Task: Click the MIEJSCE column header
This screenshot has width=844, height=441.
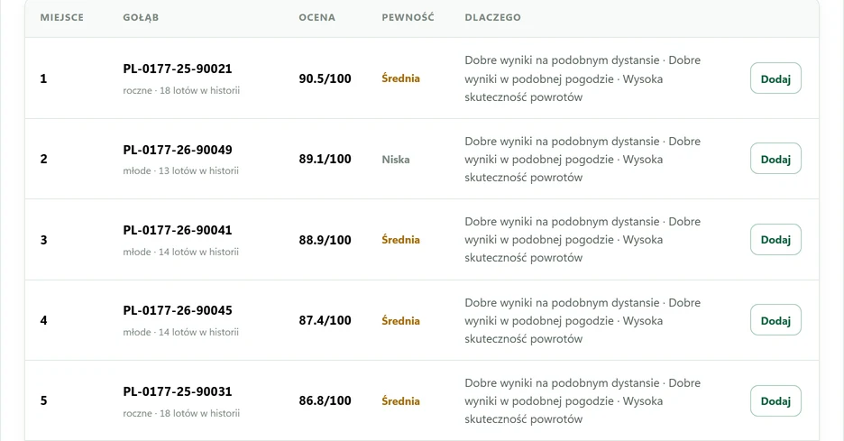Action: [x=62, y=17]
